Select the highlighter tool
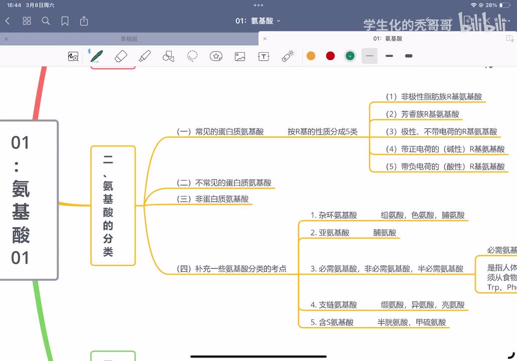 click(145, 56)
